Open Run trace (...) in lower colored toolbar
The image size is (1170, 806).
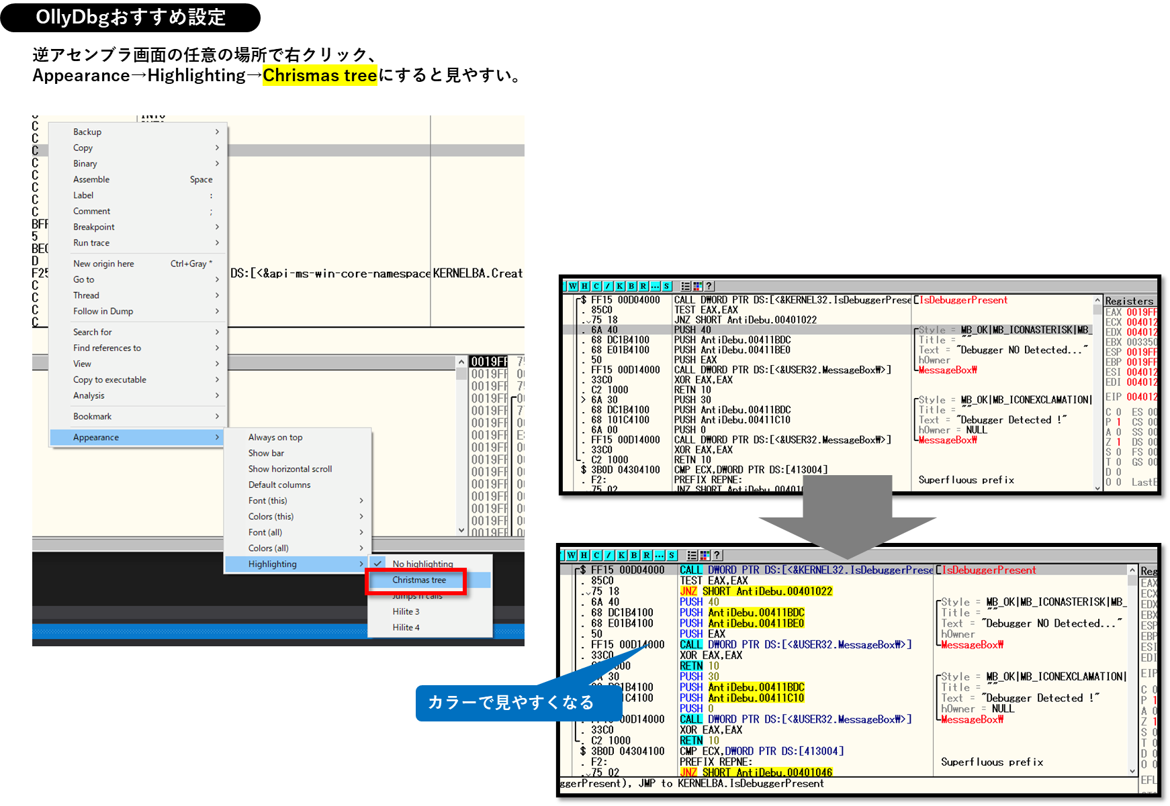tap(659, 555)
